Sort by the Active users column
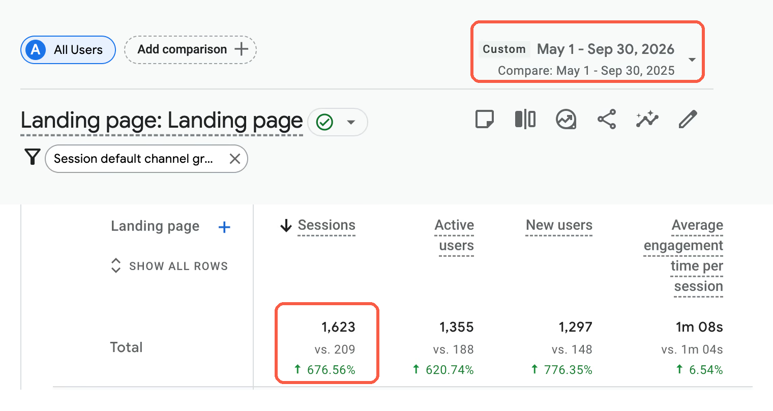The width and height of the screenshot is (773, 411). click(455, 236)
